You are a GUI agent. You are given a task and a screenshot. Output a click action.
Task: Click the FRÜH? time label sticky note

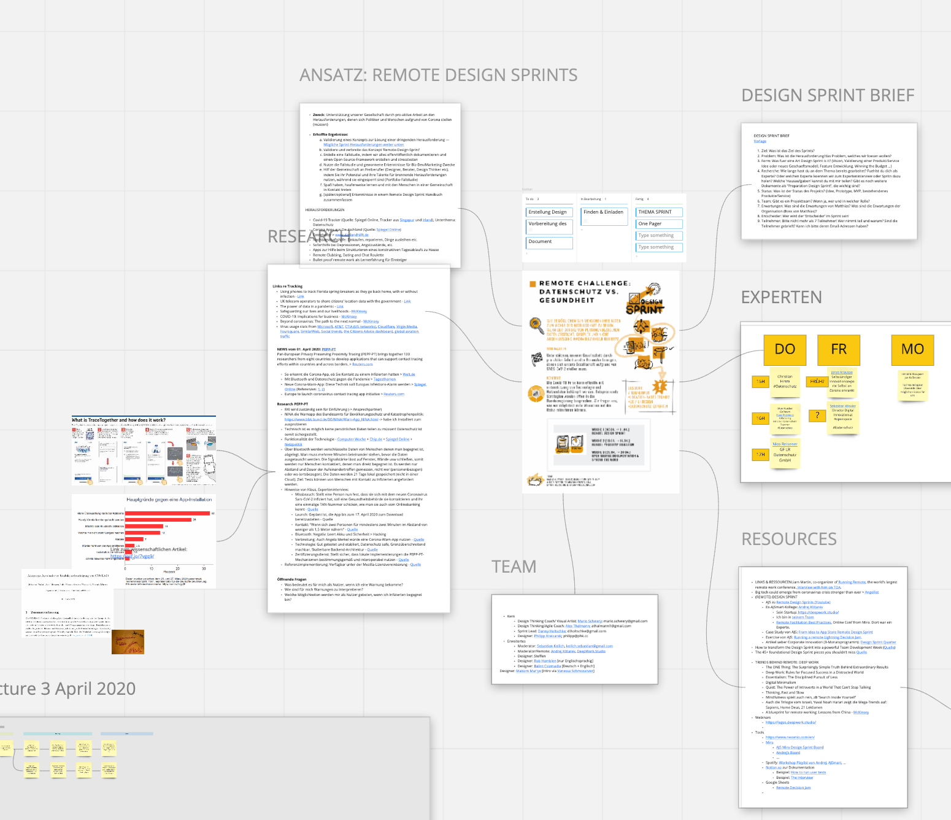(817, 381)
